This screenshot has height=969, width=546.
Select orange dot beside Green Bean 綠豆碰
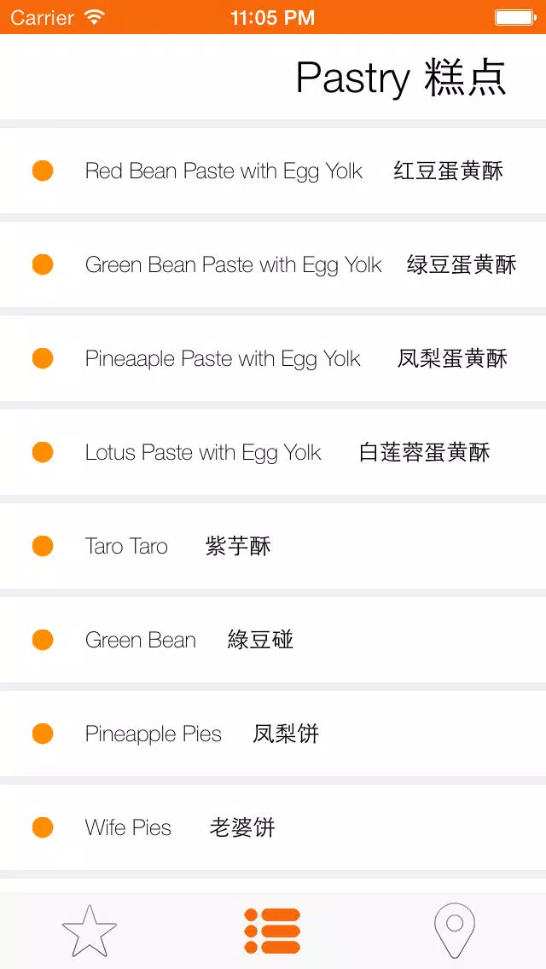(x=43, y=640)
